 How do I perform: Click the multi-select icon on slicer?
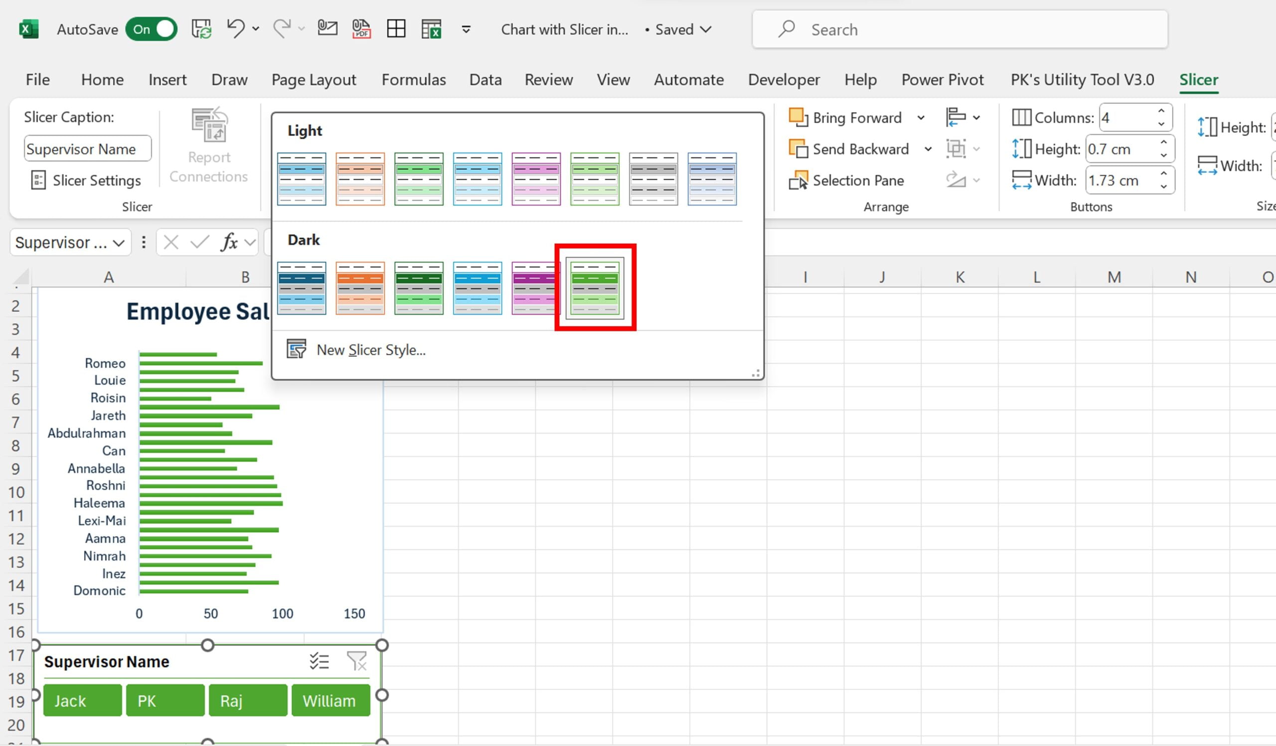pos(318,661)
